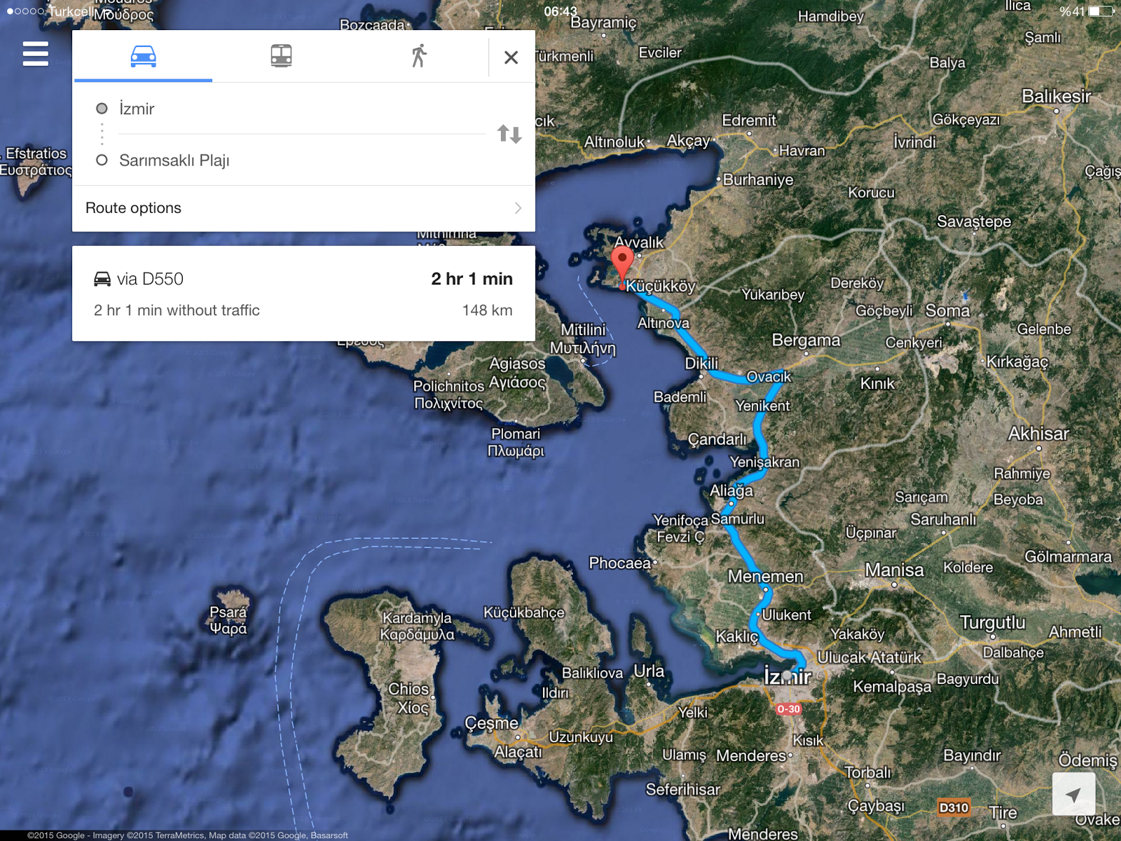This screenshot has height=841, width=1121.
Task: Open the hamburger menu
Action: coord(35,54)
